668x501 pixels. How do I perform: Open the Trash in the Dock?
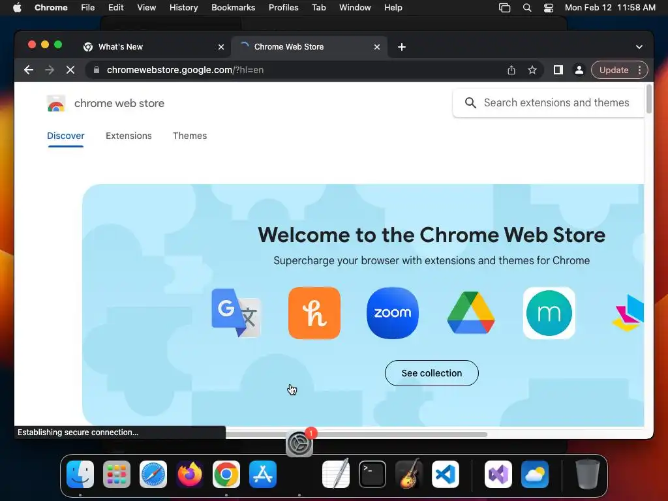coord(588,474)
